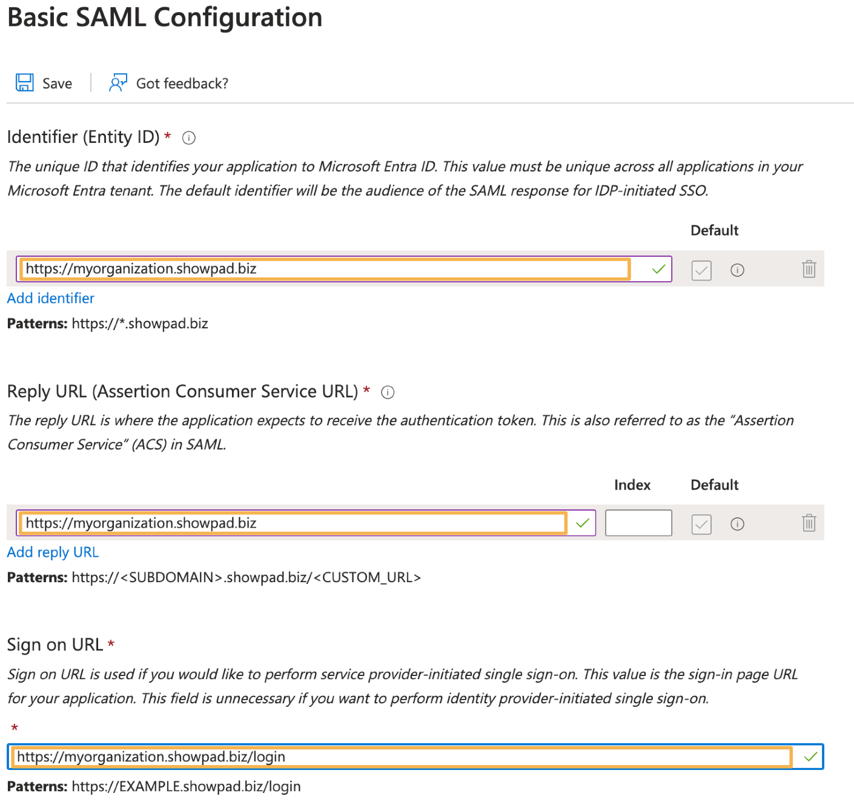Delete the Reply URL entry with trash icon
Image resolution: width=854 pixels, height=802 pixels.
tap(809, 523)
